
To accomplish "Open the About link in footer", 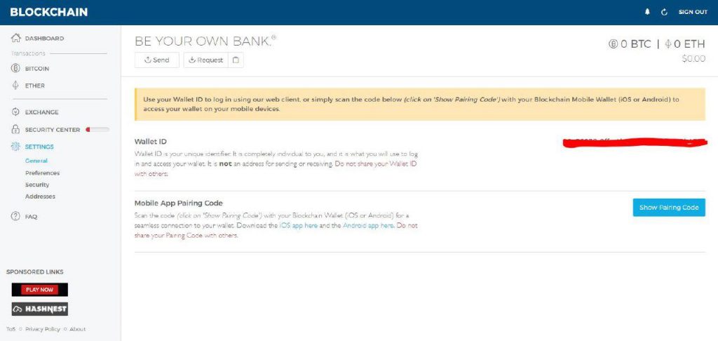I will pyautogui.click(x=77, y=329).
